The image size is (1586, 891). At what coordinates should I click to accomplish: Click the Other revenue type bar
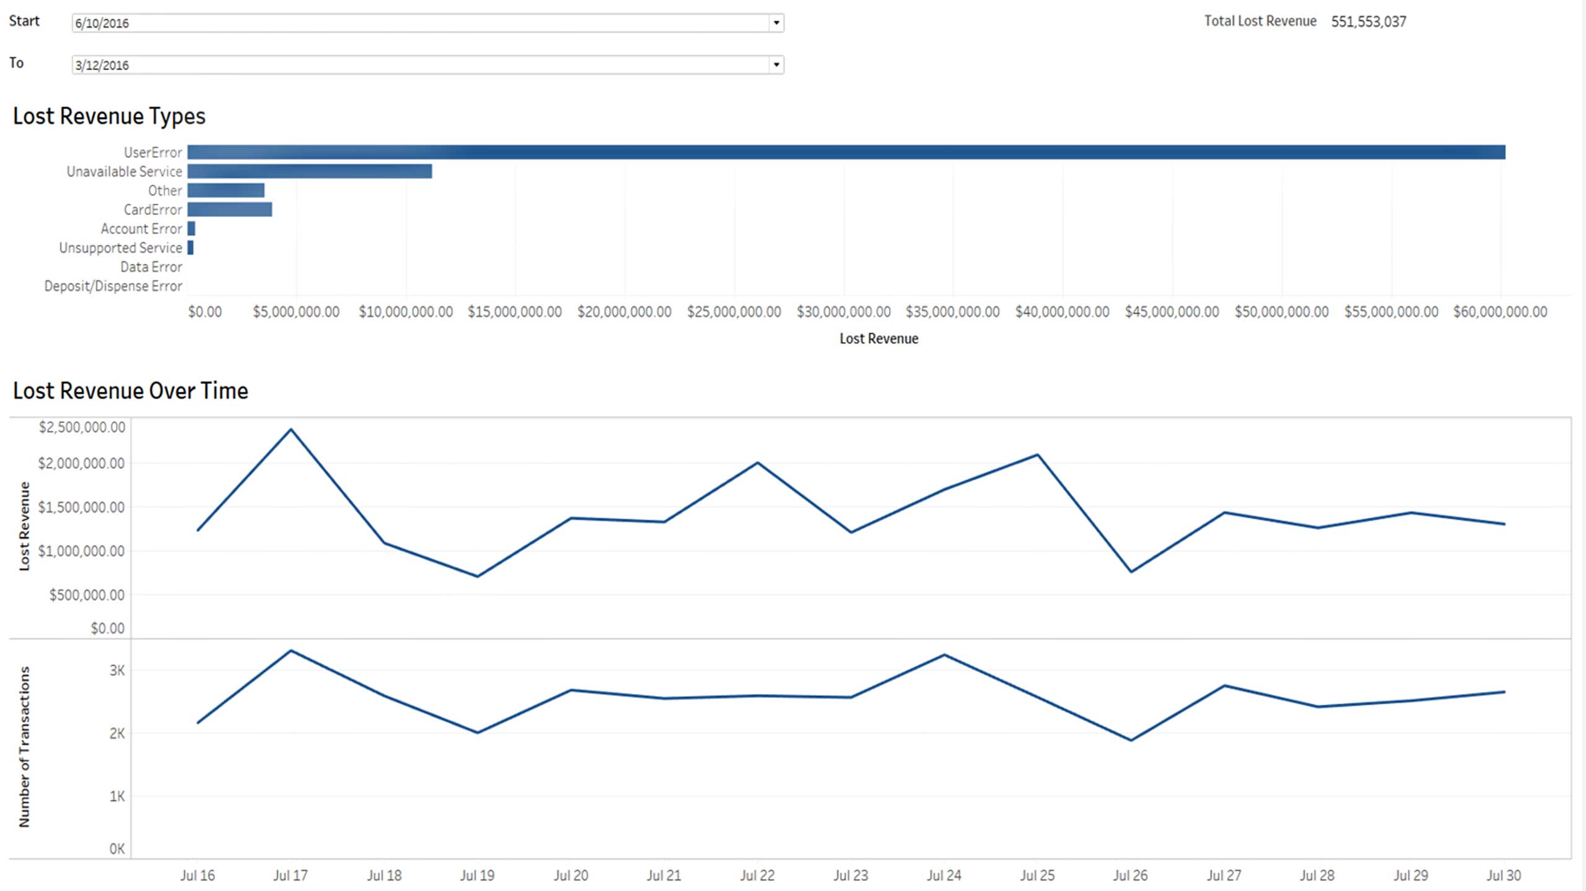226,191
